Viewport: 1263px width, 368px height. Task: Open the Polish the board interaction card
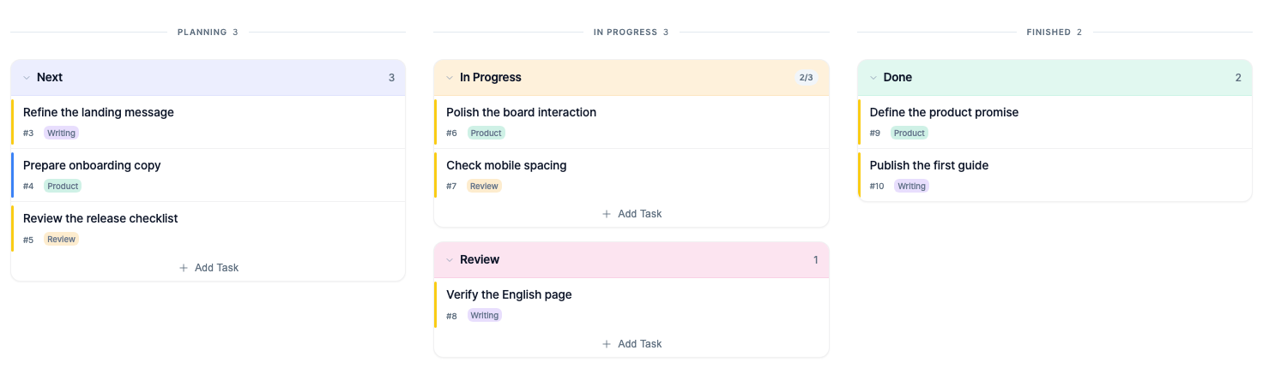[x=631, y=122]
